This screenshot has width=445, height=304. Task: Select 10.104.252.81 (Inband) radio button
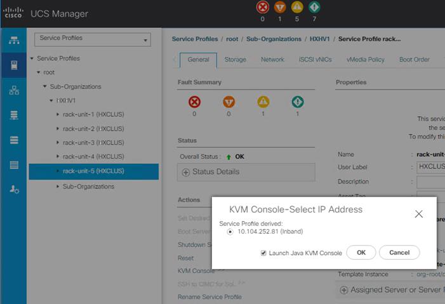(x=230, y=232)
